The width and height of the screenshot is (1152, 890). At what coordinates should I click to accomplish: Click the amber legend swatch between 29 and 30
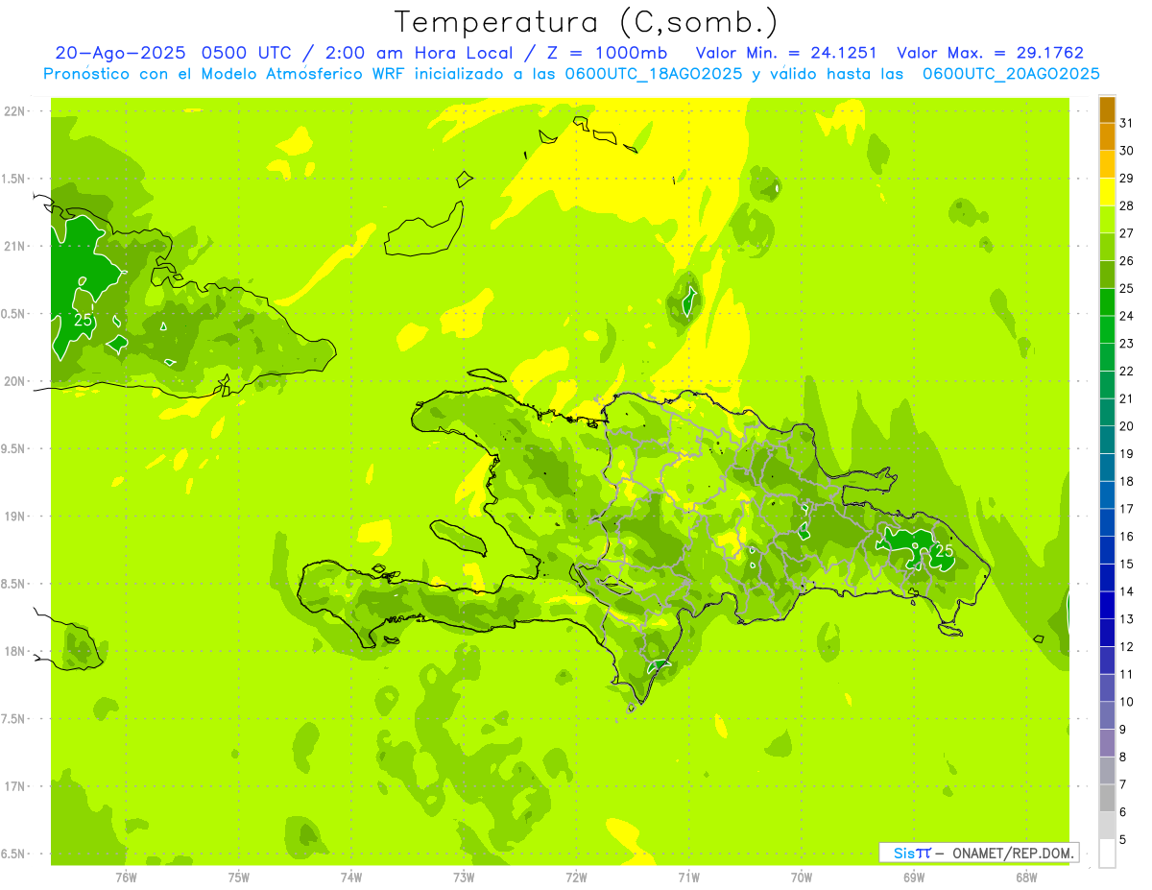coord(1107,164)
